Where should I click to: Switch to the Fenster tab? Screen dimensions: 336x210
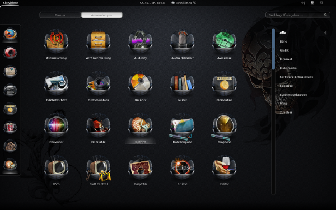(60, 15)
